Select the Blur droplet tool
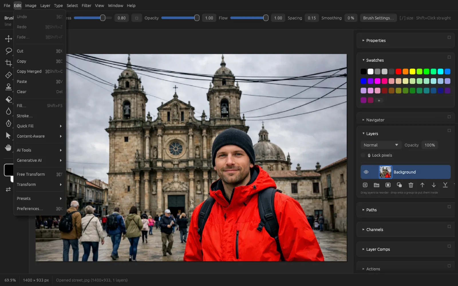Viewport: 458px width, 286px height. (9, 111)
